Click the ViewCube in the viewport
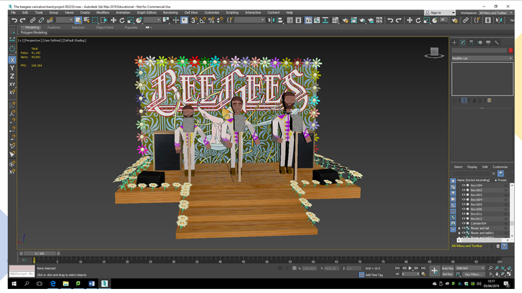Screen dimensions: 522x293 434,52
